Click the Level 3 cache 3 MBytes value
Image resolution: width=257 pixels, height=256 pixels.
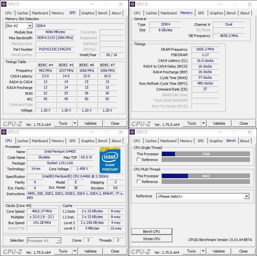pos(92,228)
